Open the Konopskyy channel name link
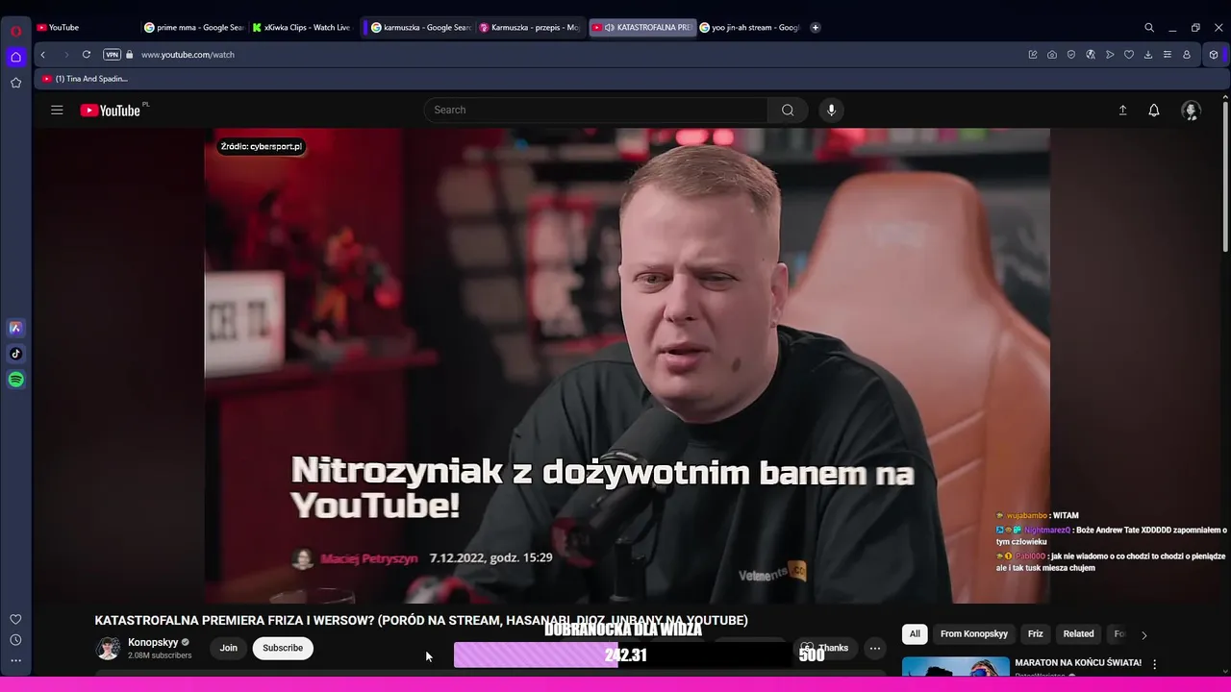The height and width of the screenshot is (692, 1231). point(153,642)
